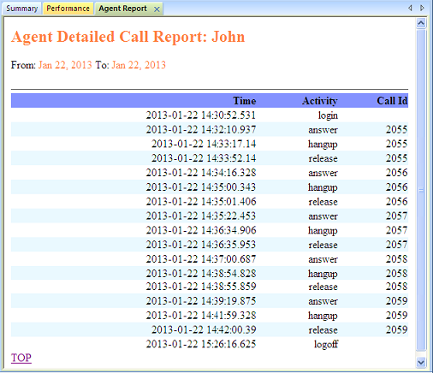The image size is (433, 373).
Task: Click the Call Id column header
Action: (x=392, y=101)
